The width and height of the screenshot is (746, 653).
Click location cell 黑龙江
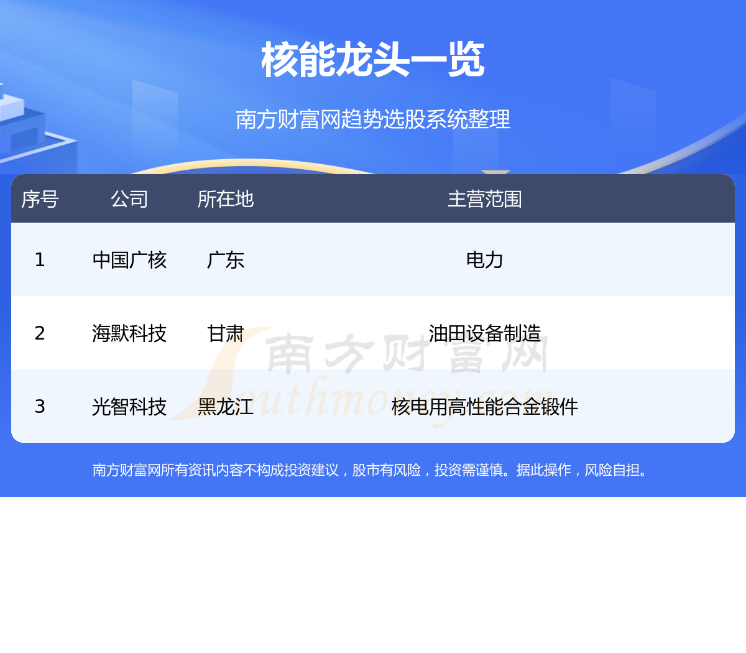(x=226, y=407)
